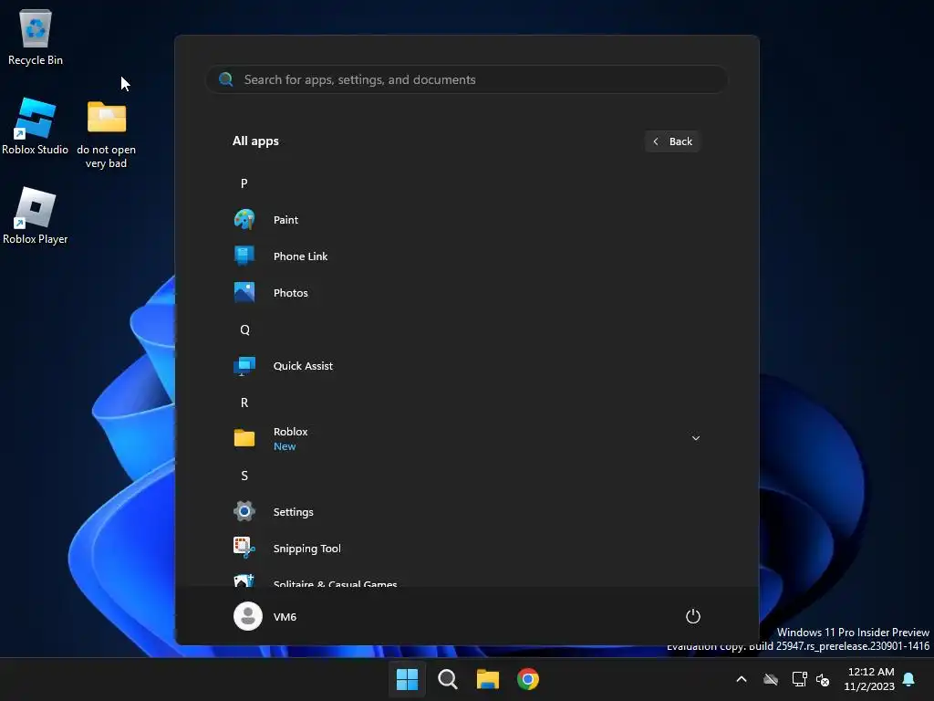Click the Windows Start button on the taskbar
Viewport: 934px width, 701px height.
point(408,679)
